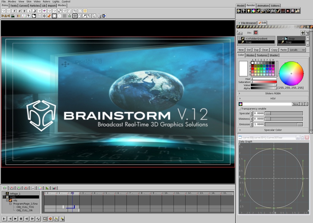
Task: Toggle loop playback button
Action: [x=38, y=219]
